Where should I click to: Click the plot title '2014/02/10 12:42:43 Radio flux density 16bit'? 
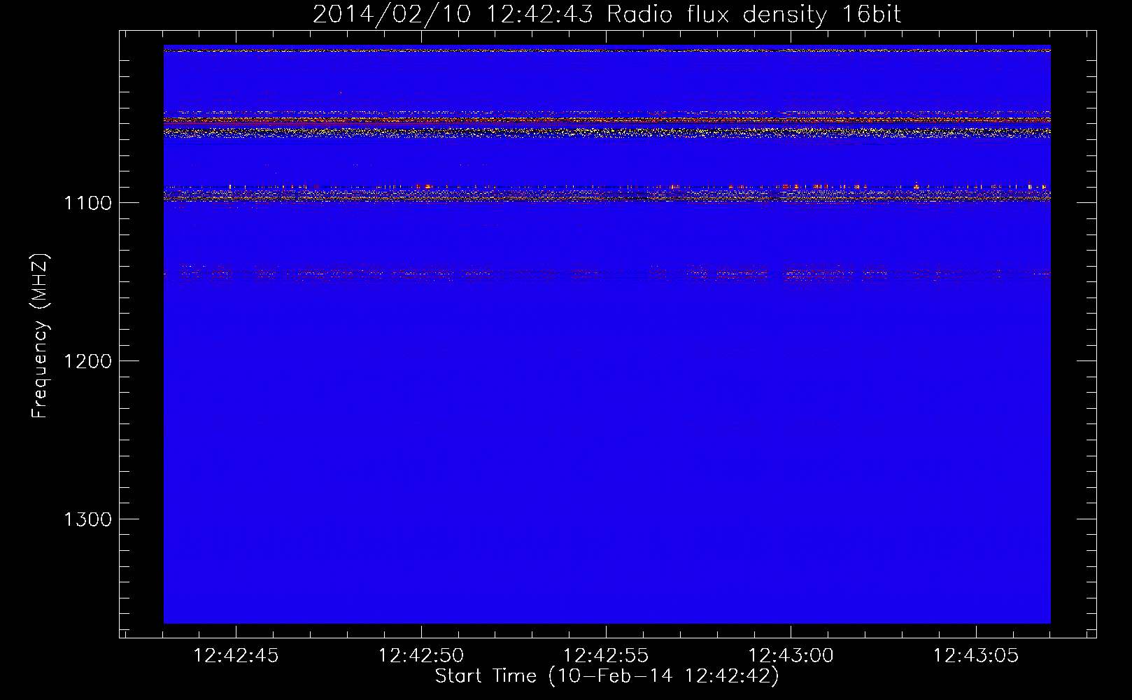(x=607, y=14)
